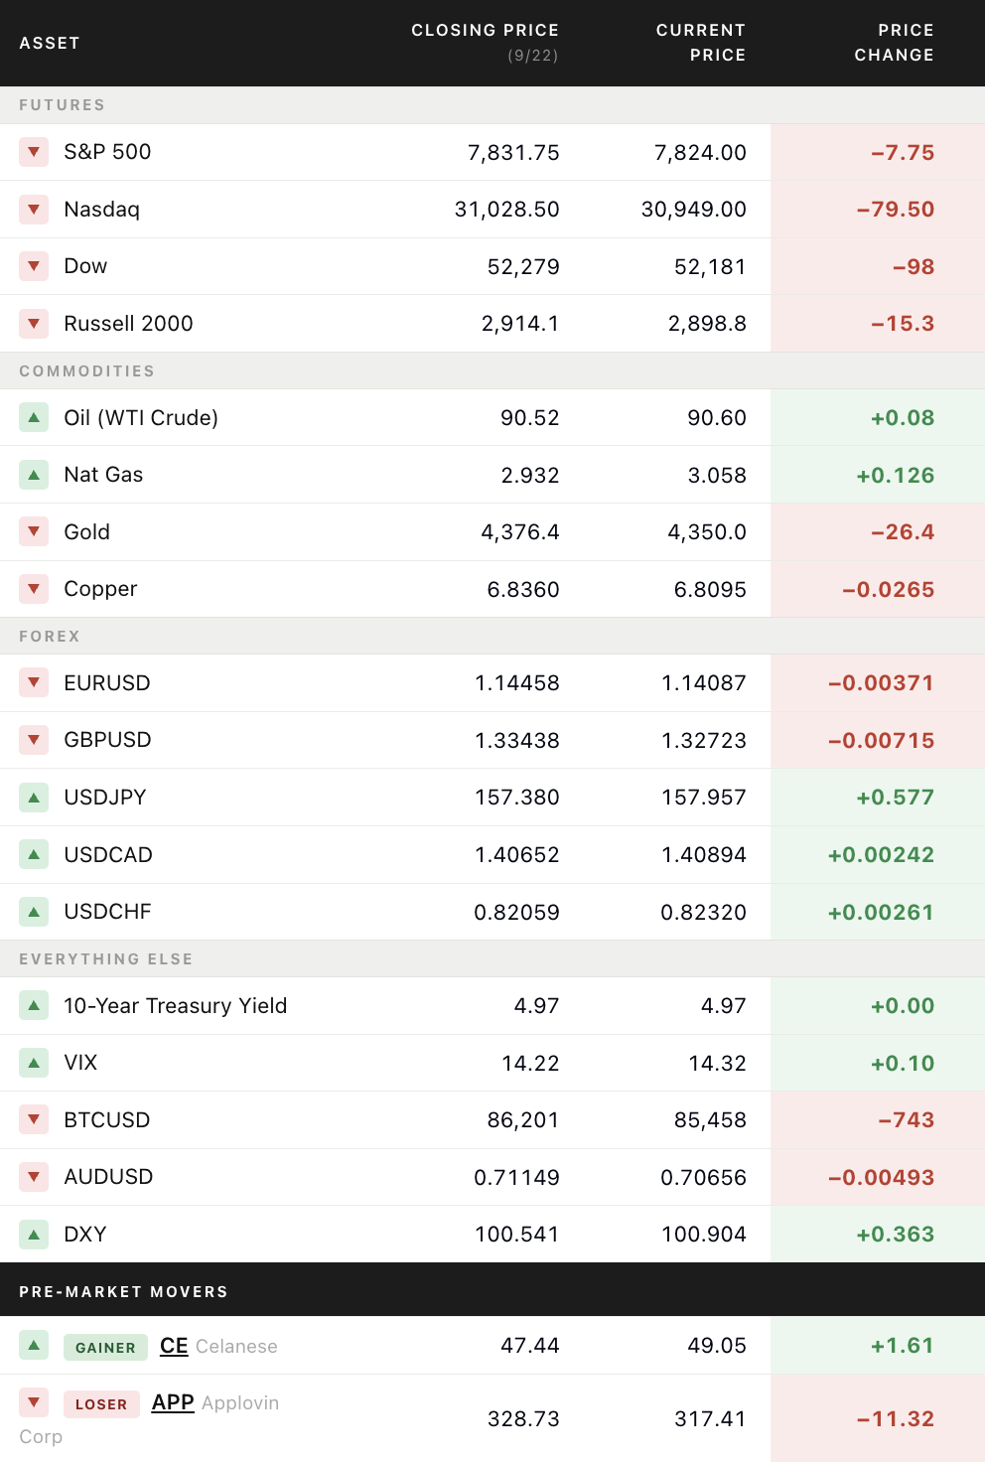This screenshot has width=985, height=1462.
Task: Click the Current Price column header
Action: (701, 43)
